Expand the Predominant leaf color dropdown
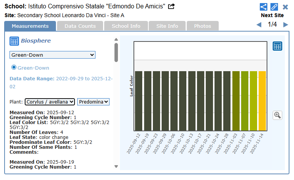The height and width of the screenshot is (180, 294). [x=93, y=102]
